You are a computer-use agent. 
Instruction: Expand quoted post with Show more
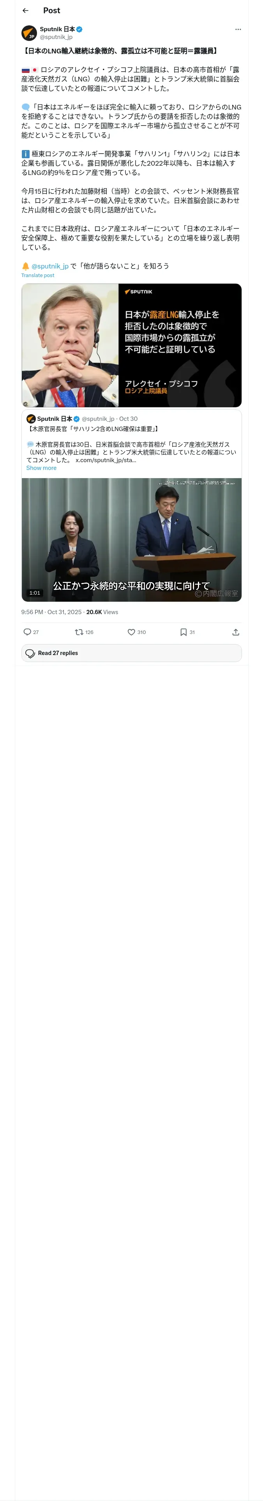coord(41,468)
